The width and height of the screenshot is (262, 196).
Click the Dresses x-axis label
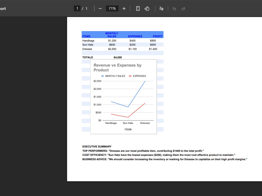(145, 123)
